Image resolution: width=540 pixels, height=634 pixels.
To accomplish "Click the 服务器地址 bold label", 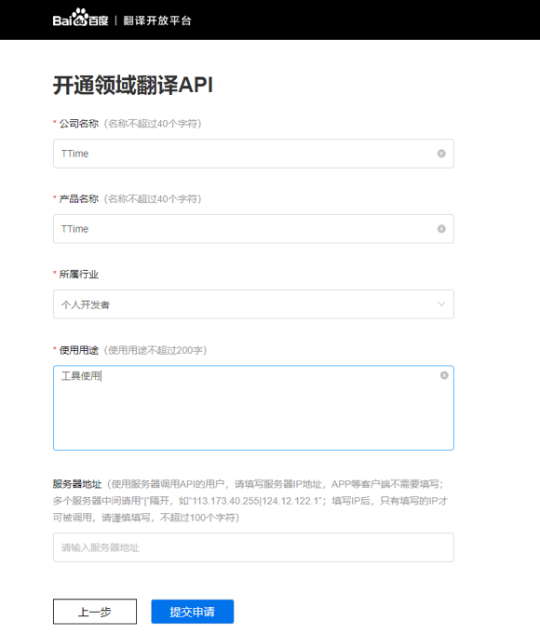I will tap(77, 484).
